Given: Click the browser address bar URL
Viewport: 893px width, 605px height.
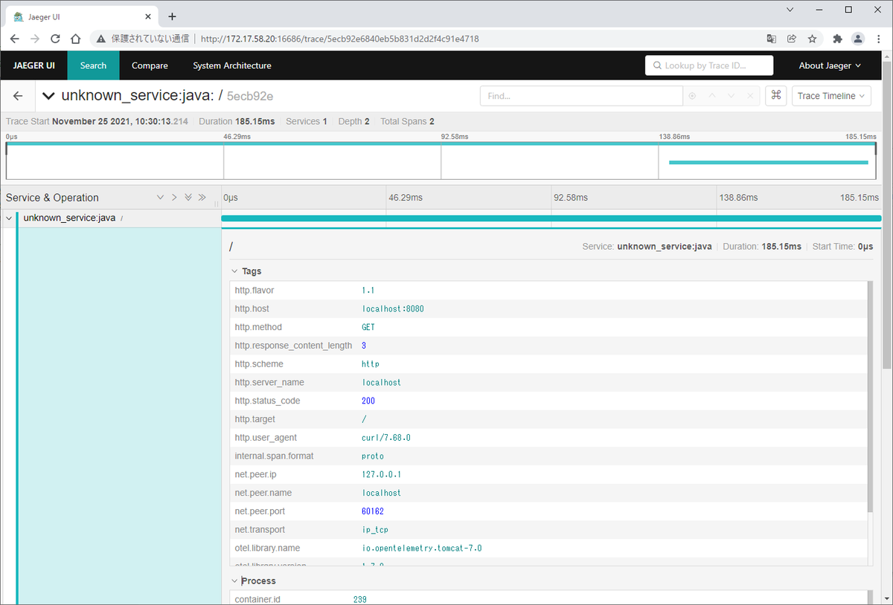Looking at the screenshot, I should click(x=340, y=39).
